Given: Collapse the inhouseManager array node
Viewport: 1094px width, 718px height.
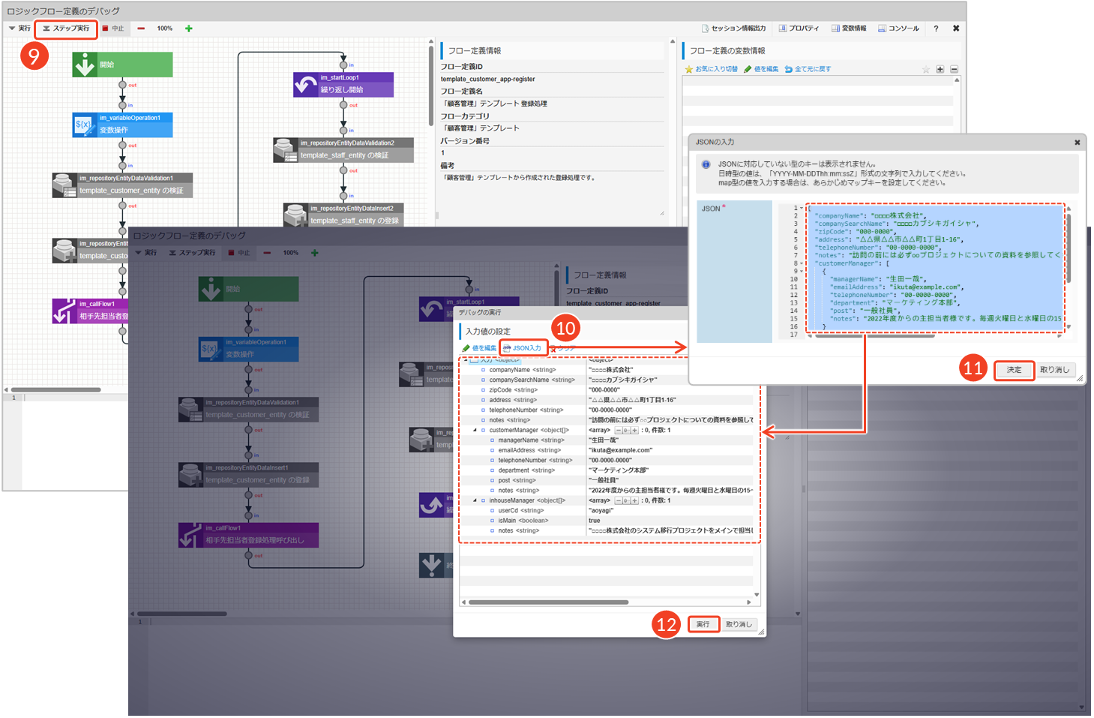Looking at the screenshot, I should pyautogui.click(x=475, y=500).
